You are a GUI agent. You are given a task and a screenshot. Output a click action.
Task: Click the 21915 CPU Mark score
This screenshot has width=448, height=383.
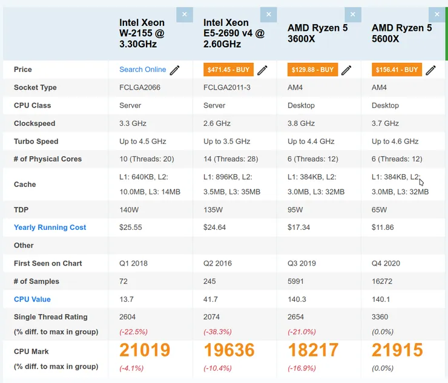[397, 350]
